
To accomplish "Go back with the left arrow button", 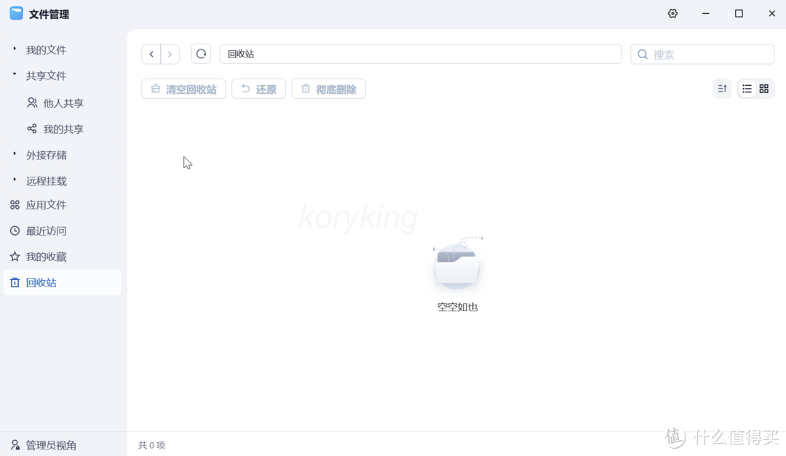I will click(151, 54).
